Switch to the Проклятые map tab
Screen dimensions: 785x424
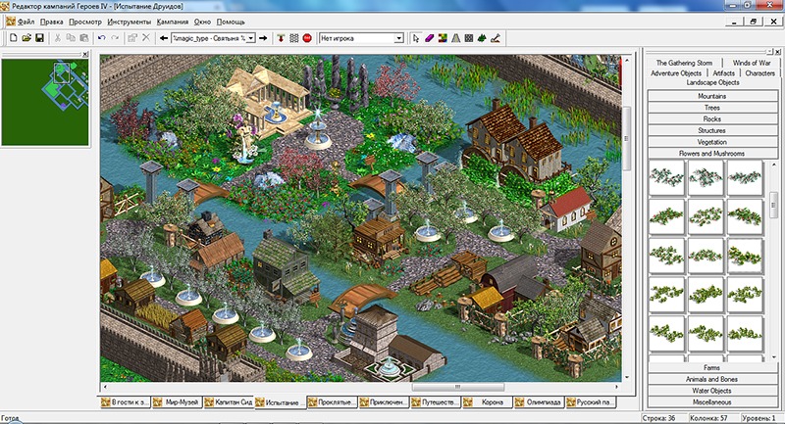pyautogui.click(x=332, y=402)
